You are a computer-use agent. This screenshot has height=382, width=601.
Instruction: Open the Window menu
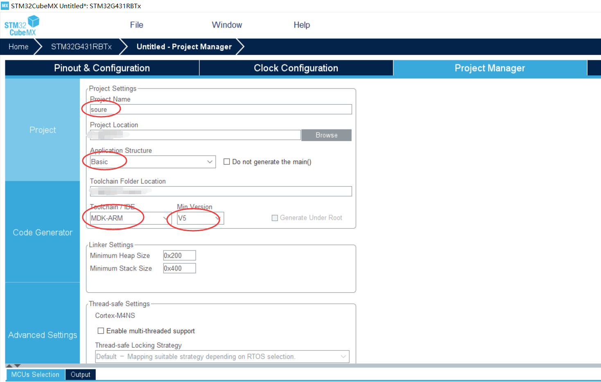click(x=227, y=25)
